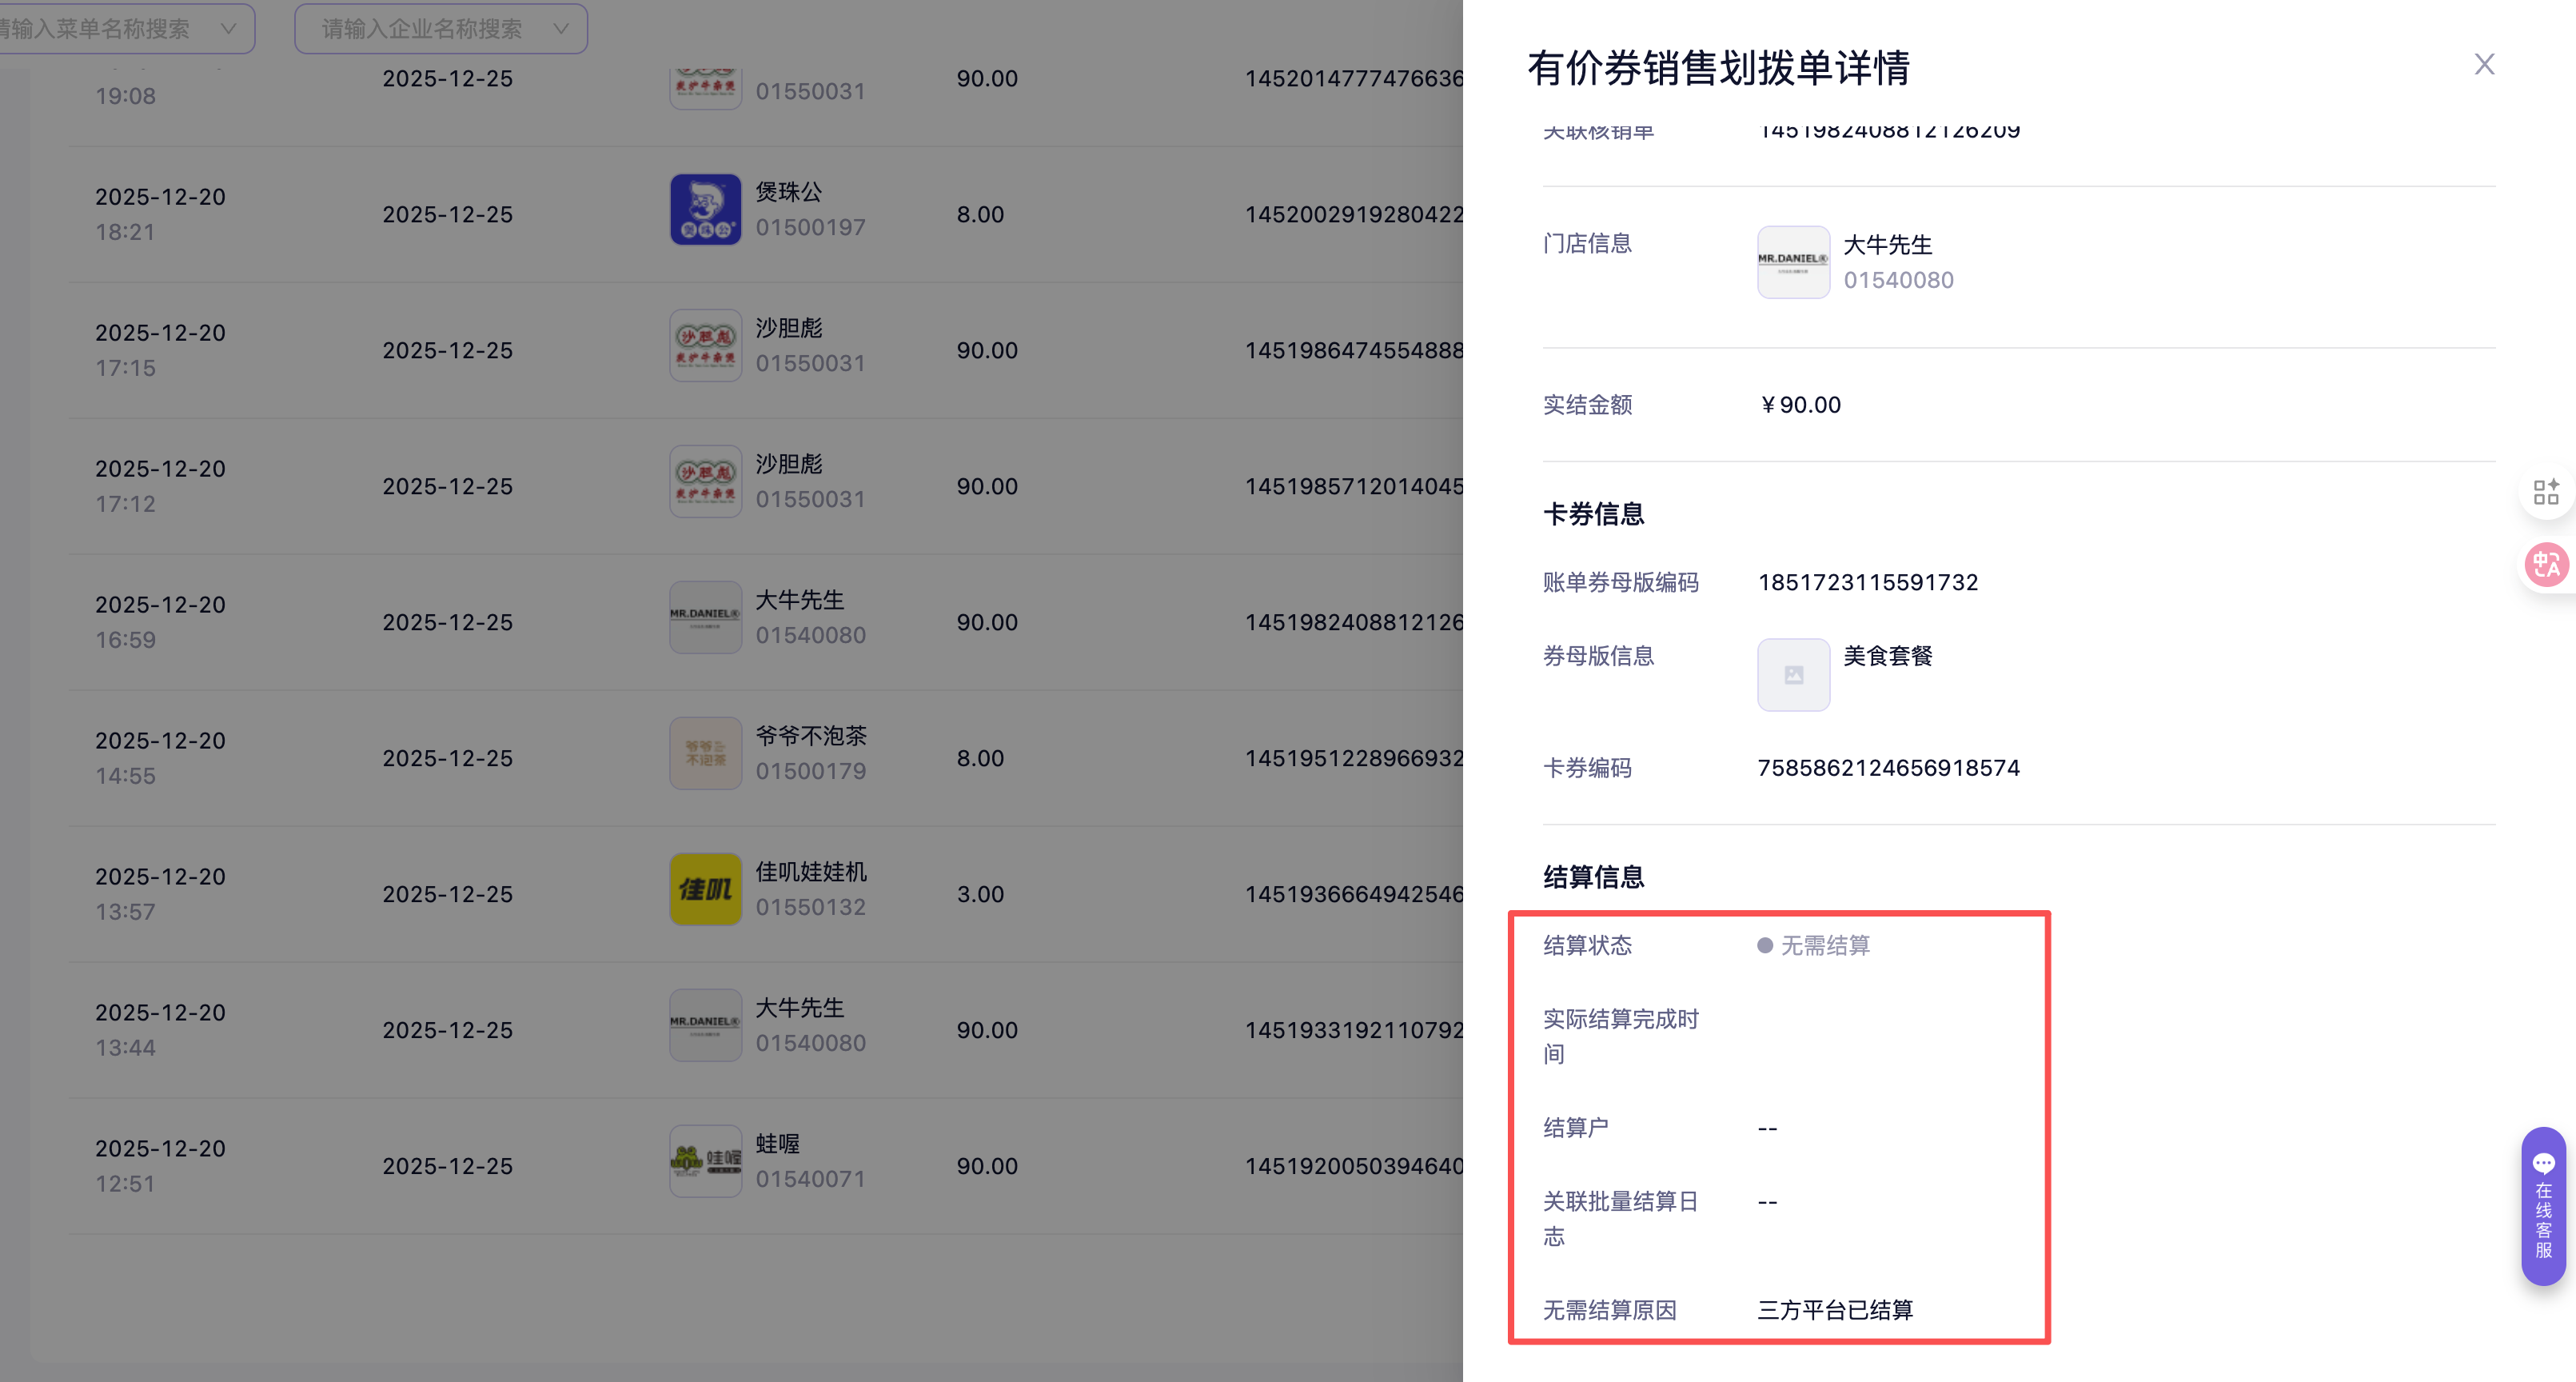Click the 爷爷不泡茶 store logo

(705, 753)
